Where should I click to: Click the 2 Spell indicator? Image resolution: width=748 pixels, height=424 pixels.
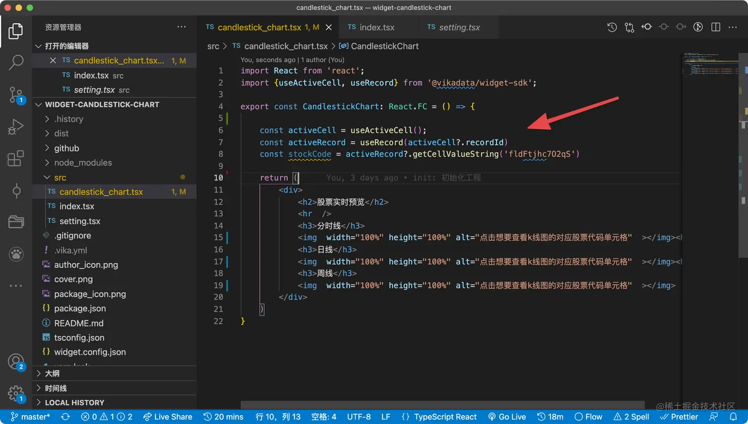coord(631,417)
